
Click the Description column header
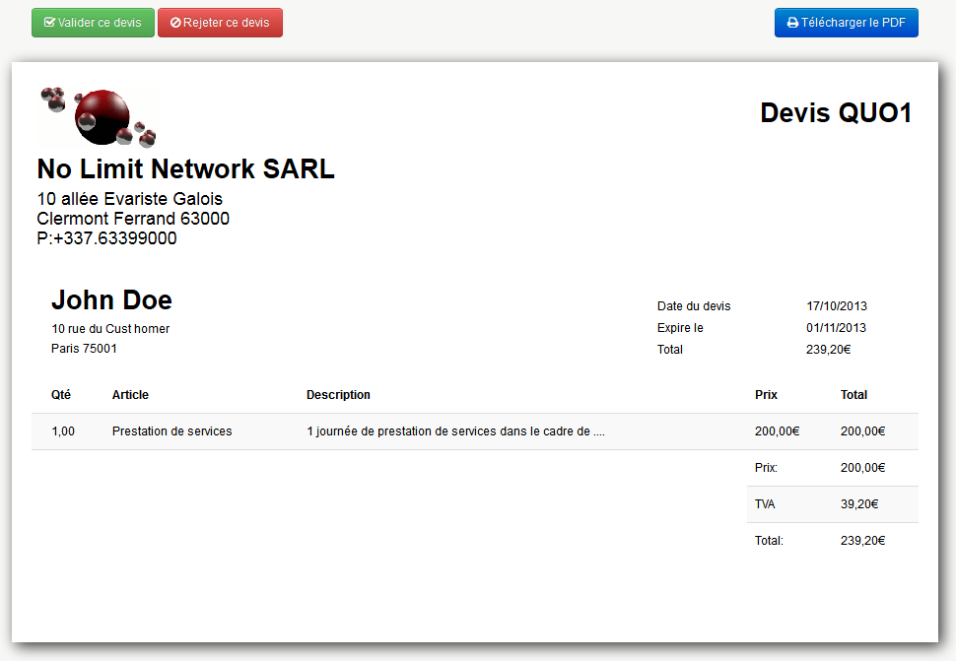pyautogui.click(x=338, y=395)
